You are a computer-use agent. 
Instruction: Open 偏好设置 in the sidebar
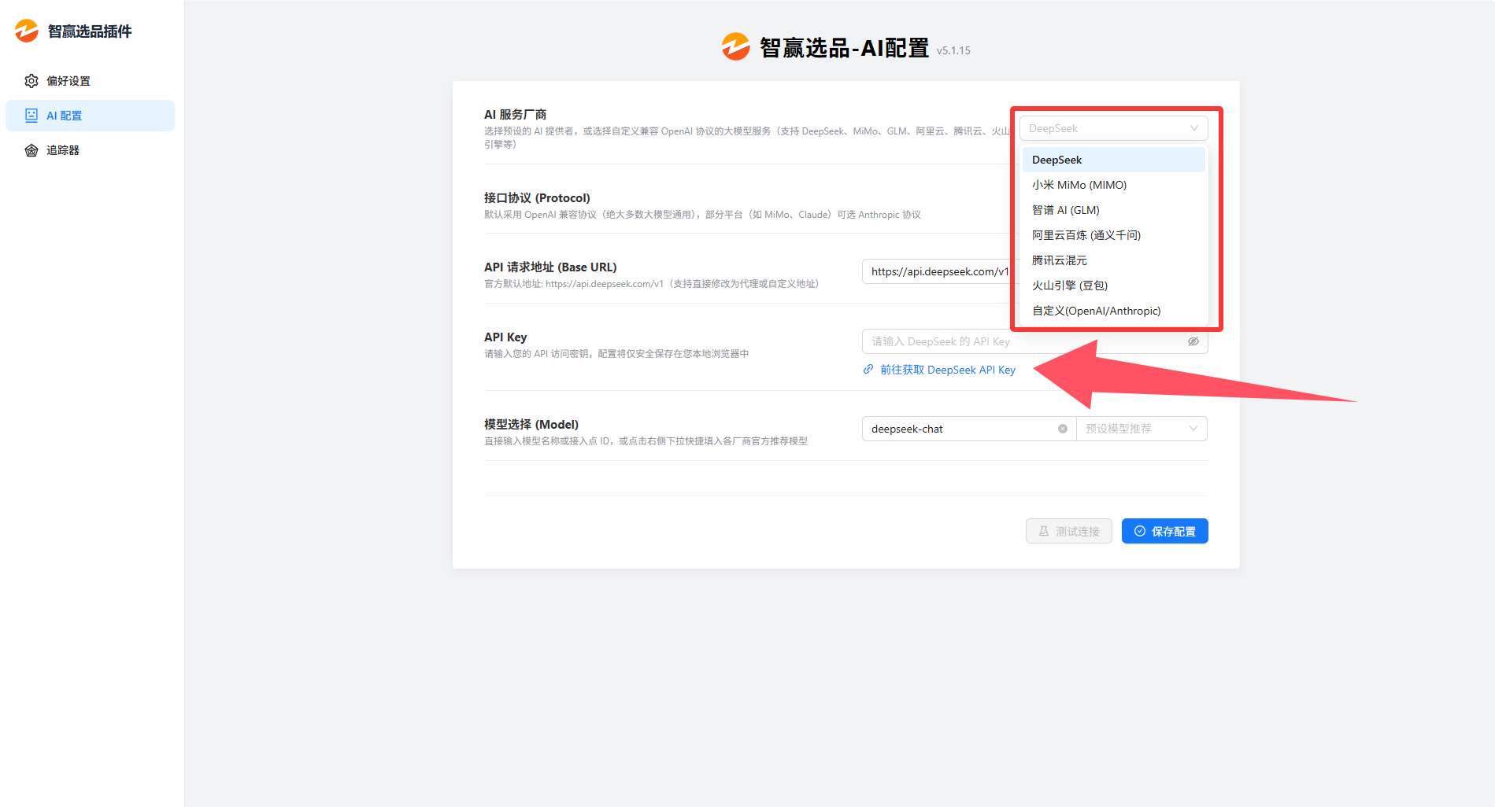point(90,81)
